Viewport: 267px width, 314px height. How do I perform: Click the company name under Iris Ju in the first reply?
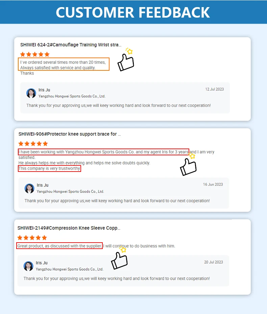[72, 96]
